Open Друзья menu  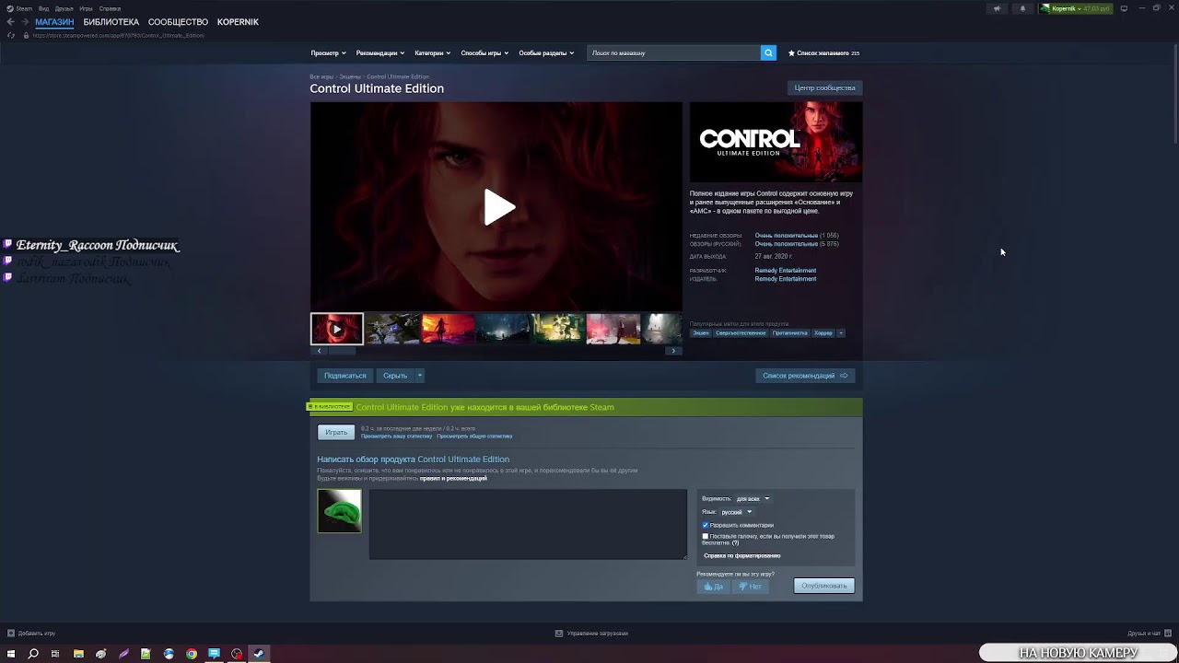(64, 8)
